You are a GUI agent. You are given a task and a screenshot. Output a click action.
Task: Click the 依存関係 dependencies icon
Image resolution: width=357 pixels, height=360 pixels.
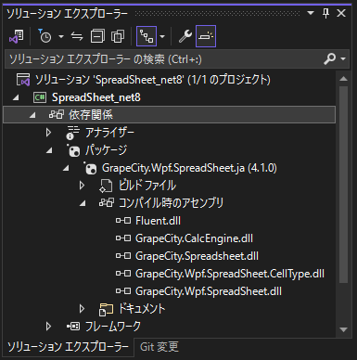click(57, 115)
